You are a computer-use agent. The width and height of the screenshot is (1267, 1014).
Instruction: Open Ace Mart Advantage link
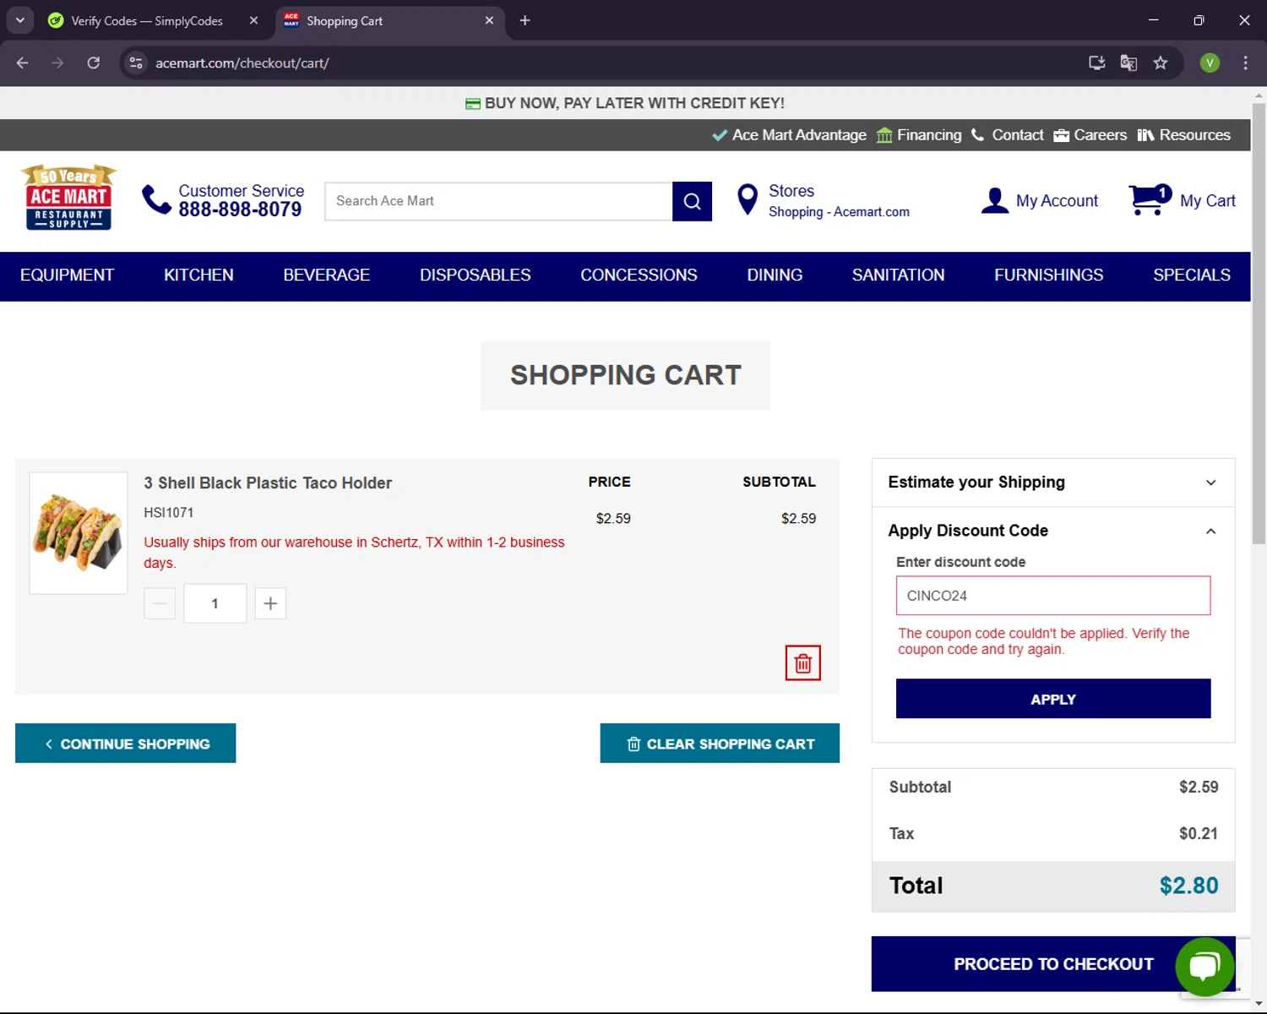pyautogui.click(x=789, y=135)
